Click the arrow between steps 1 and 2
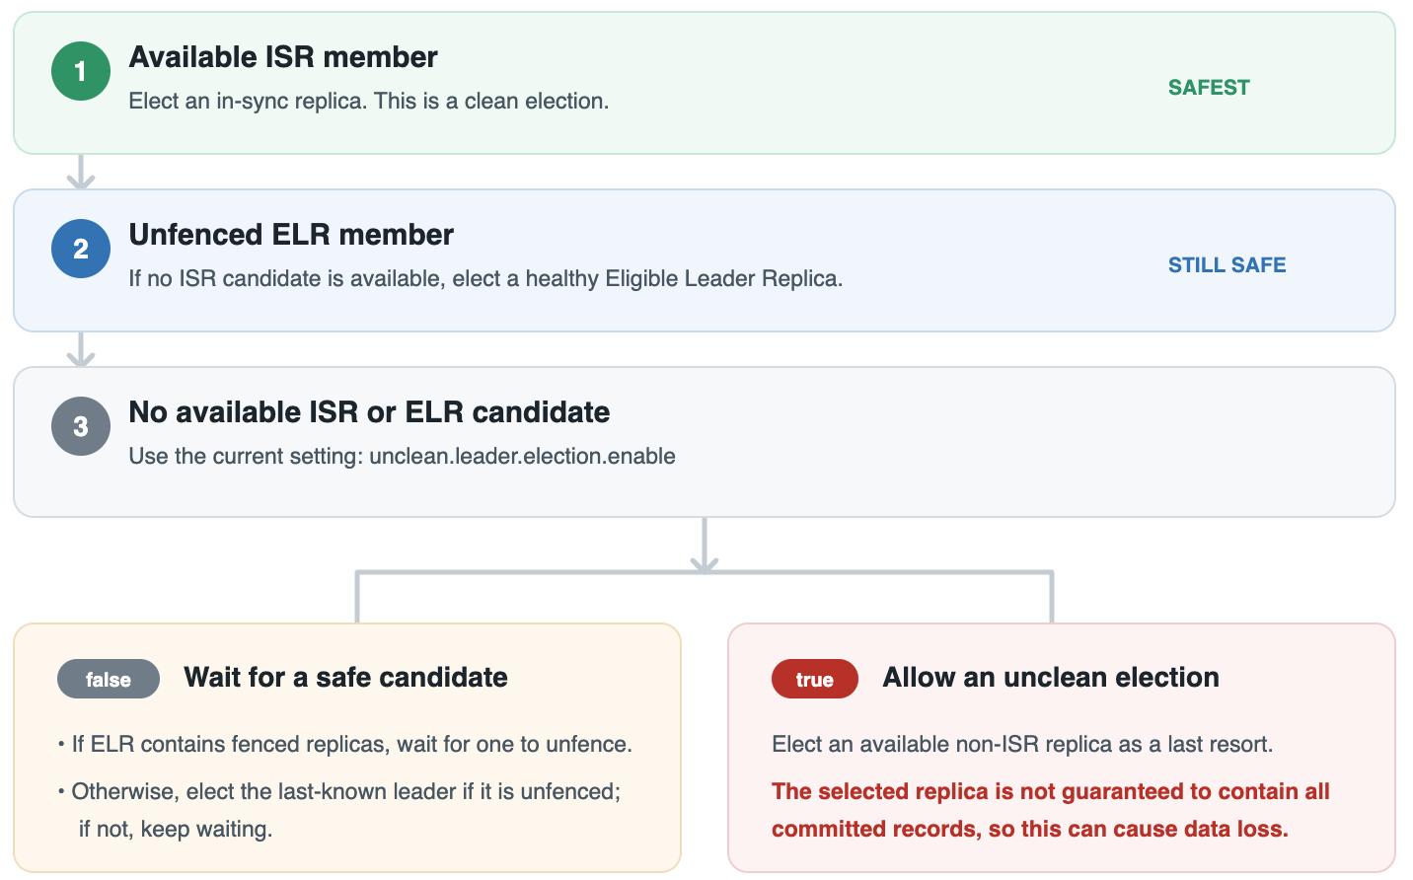This screenshot has width=1413, height=880. (81, 172)
